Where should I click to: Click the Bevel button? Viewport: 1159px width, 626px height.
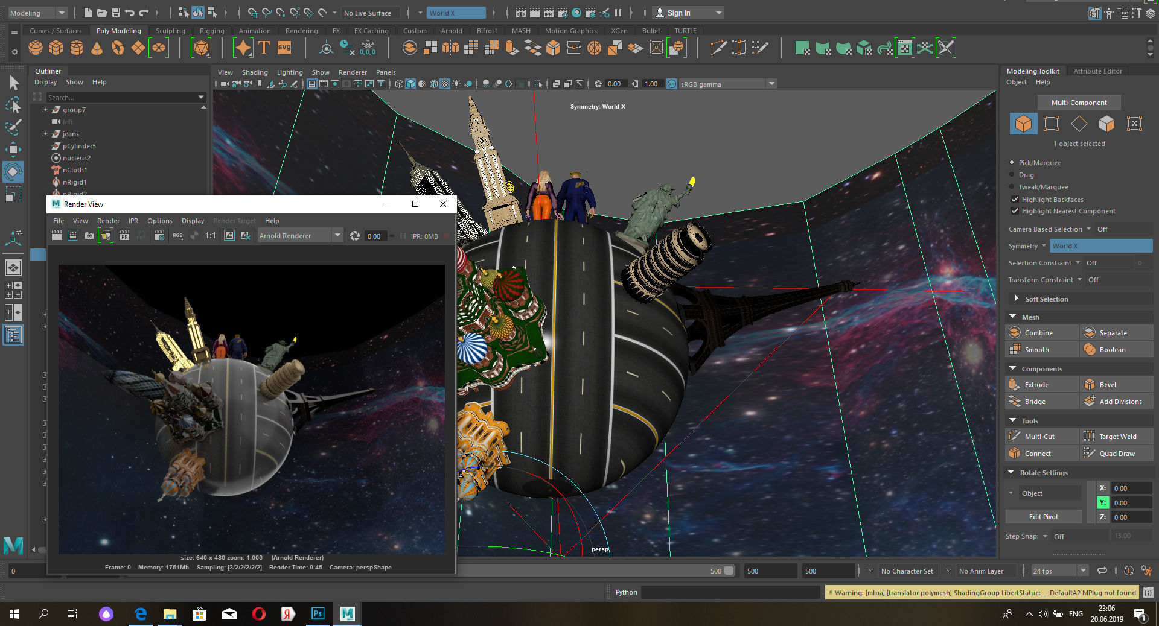point(1117,385)
